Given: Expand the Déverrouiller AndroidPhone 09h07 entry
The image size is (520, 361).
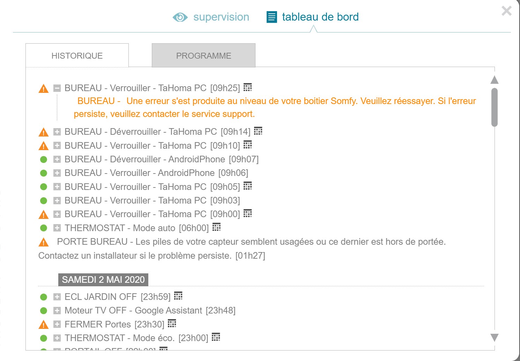Looking at the screenshot, I should pos(57,159).
